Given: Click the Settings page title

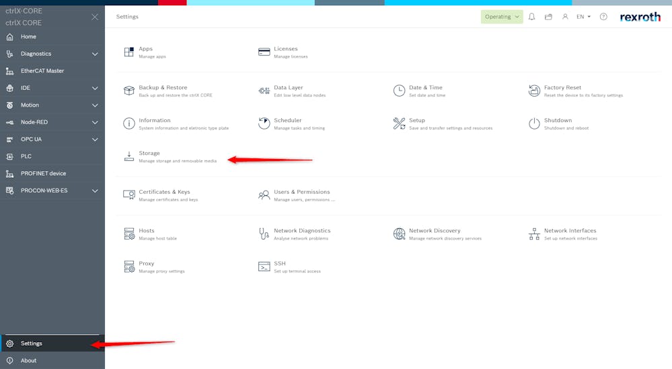Looking at the screenshot, I should tap(127, 17).
